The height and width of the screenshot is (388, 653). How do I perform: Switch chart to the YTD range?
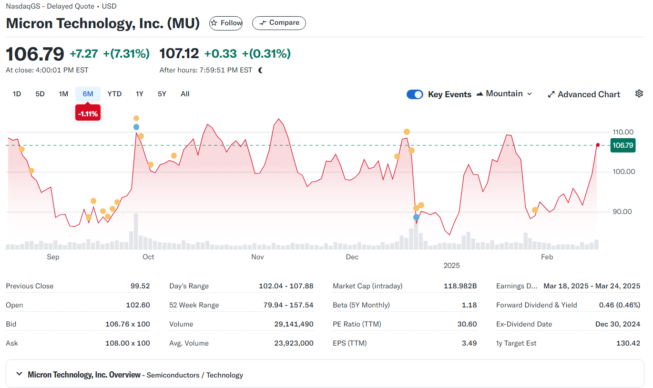[x=114, y=94]
